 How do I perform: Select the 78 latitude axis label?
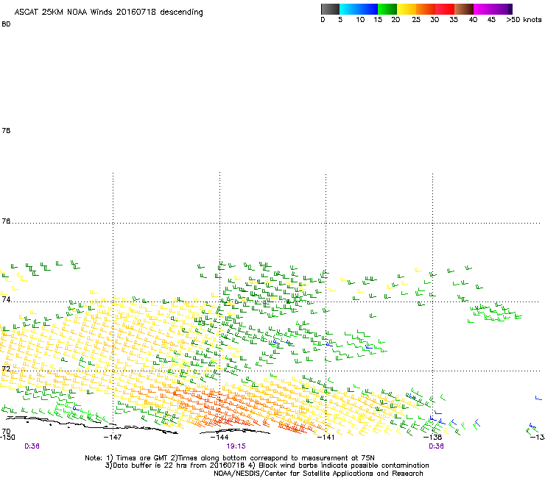pyautogui.click(x=6, y=130)
